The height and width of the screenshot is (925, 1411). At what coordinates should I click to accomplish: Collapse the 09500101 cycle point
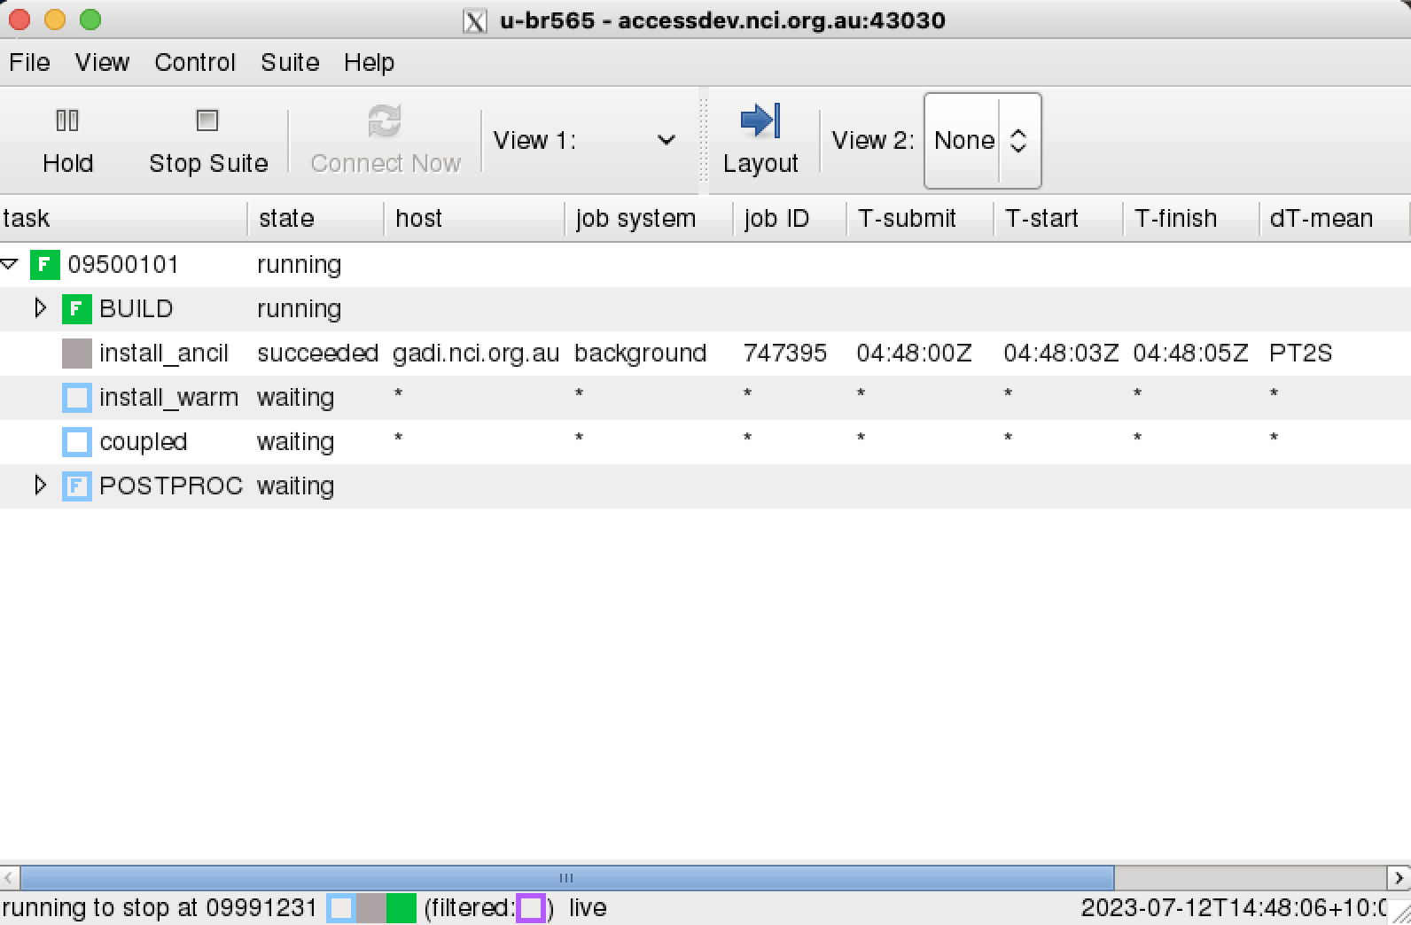pyautogui.click(x=11, y=264)
